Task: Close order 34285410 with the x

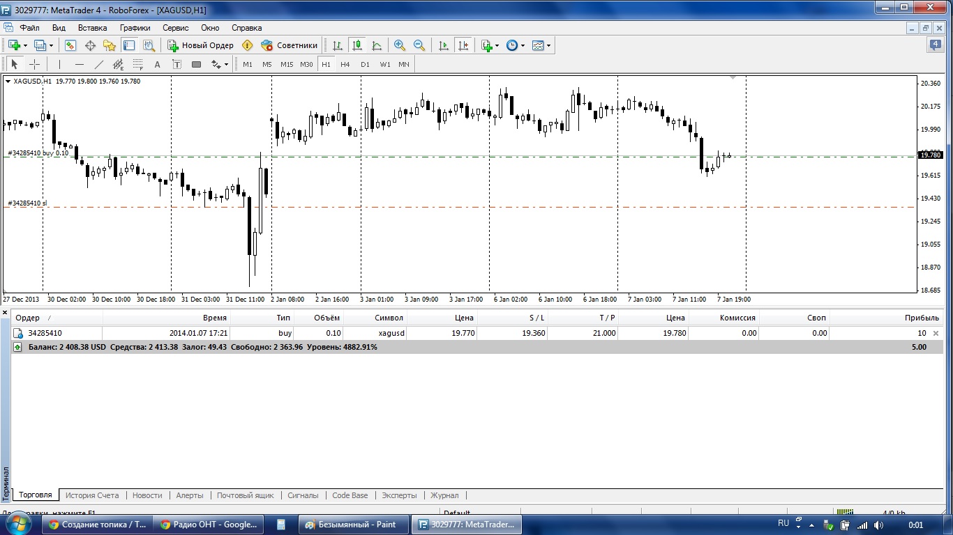Action: 936,334
